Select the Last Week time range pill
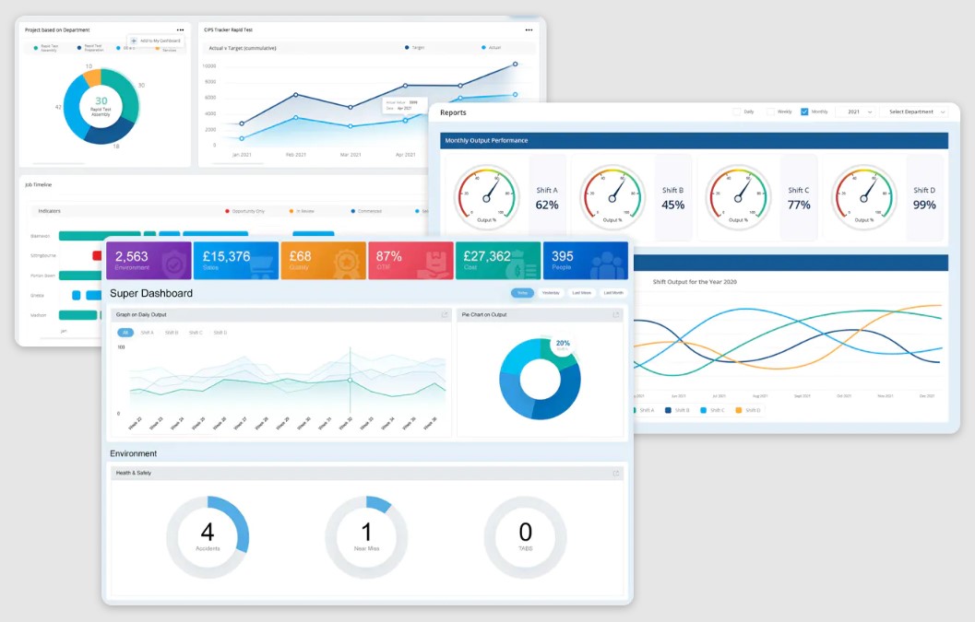Screen dimensions: 975x622 click(x=582, y=293)
